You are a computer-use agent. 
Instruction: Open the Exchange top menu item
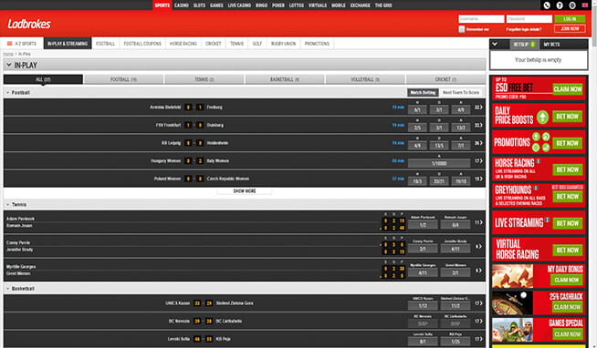[360, 5]
